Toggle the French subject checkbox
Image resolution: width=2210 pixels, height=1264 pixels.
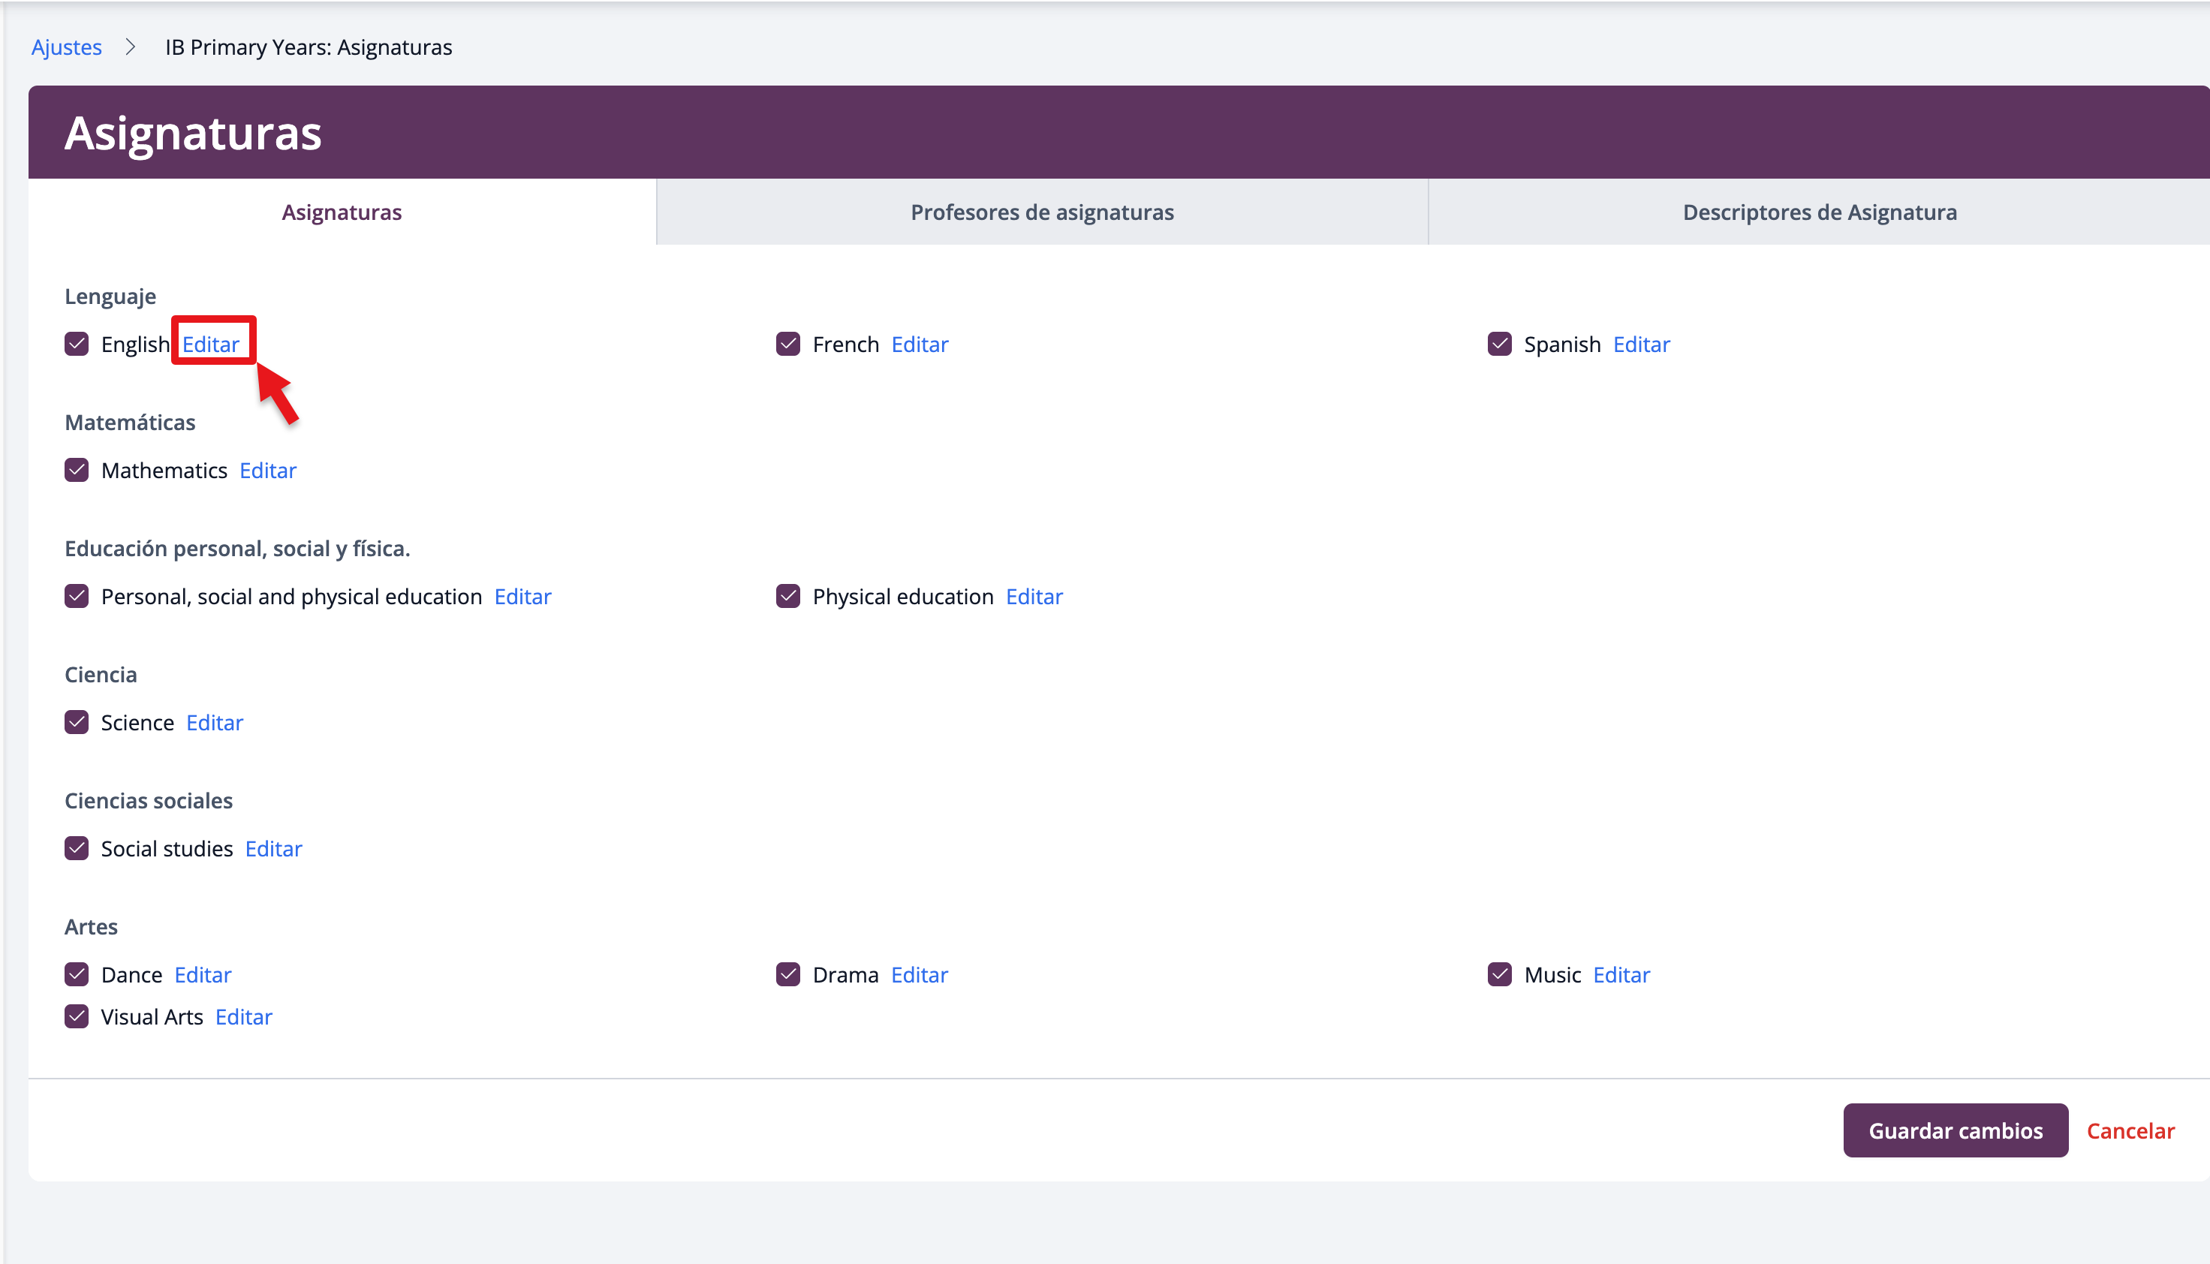click(787, 344)
